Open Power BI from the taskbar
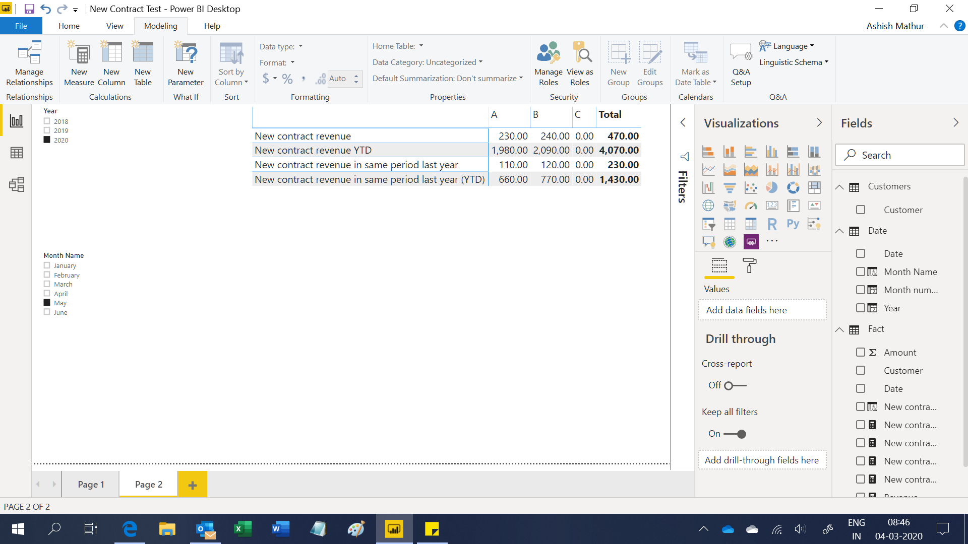 394,529
